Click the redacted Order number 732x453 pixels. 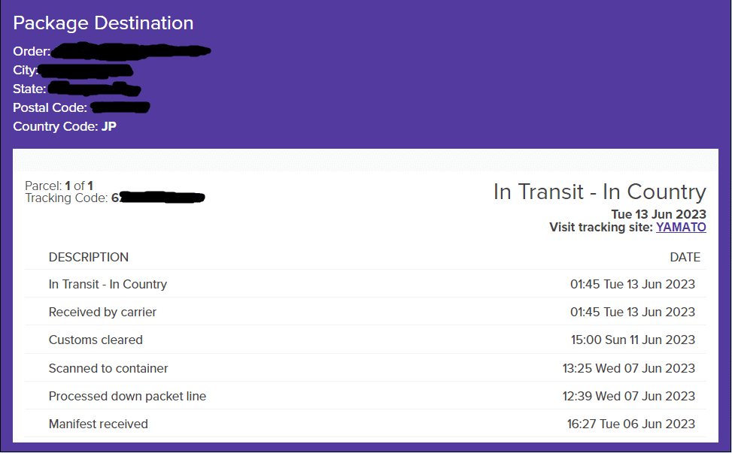(x=131, y=51)
